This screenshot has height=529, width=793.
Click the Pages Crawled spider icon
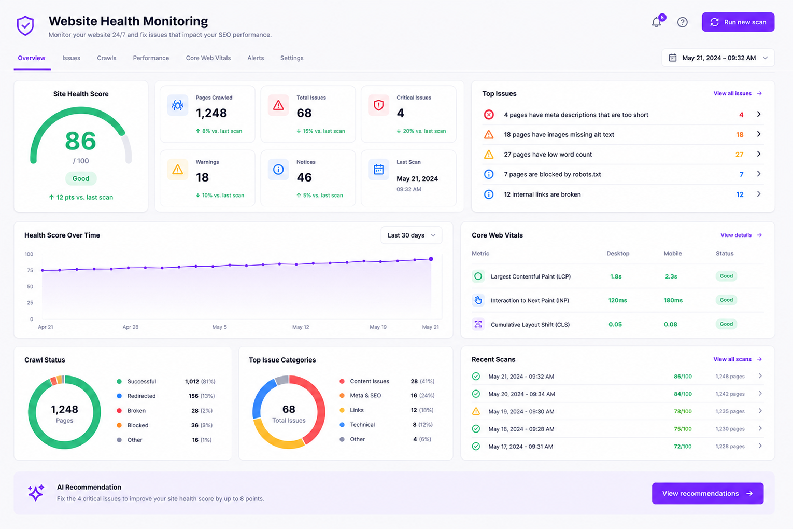coord(177,105)
